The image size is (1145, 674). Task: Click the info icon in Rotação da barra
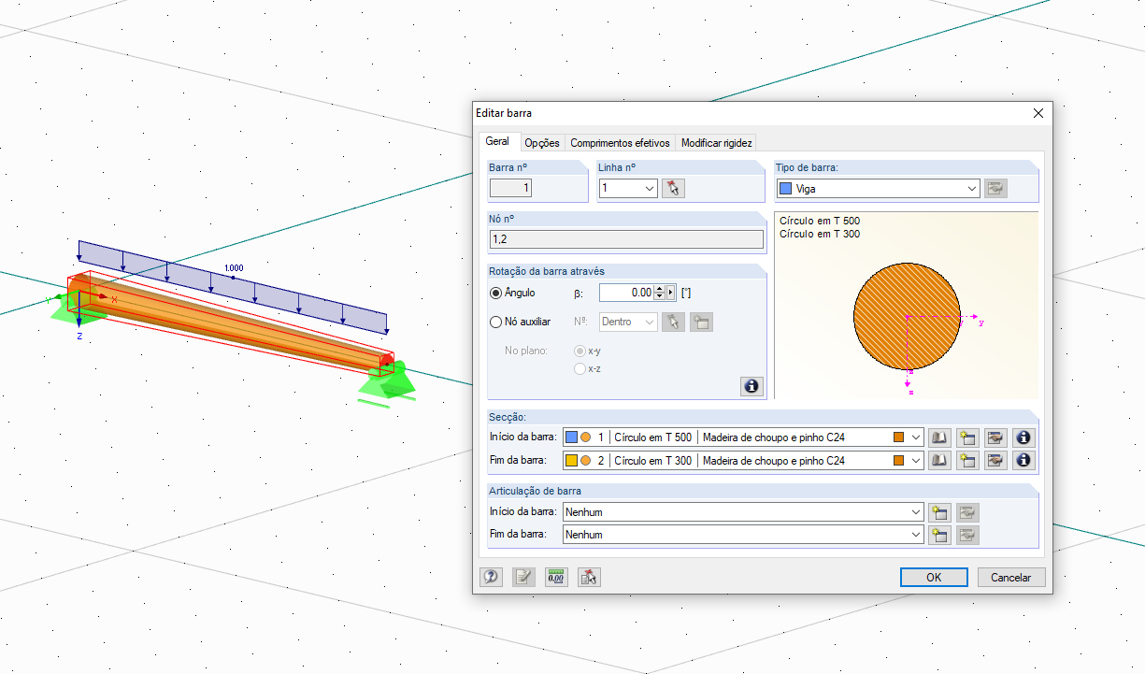click(x=751, y=385)
